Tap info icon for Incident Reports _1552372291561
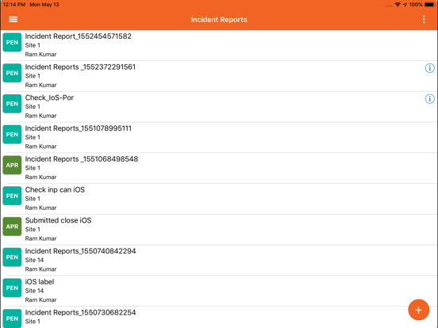This screenshot has height=328, width=438. tap(429, 68)
